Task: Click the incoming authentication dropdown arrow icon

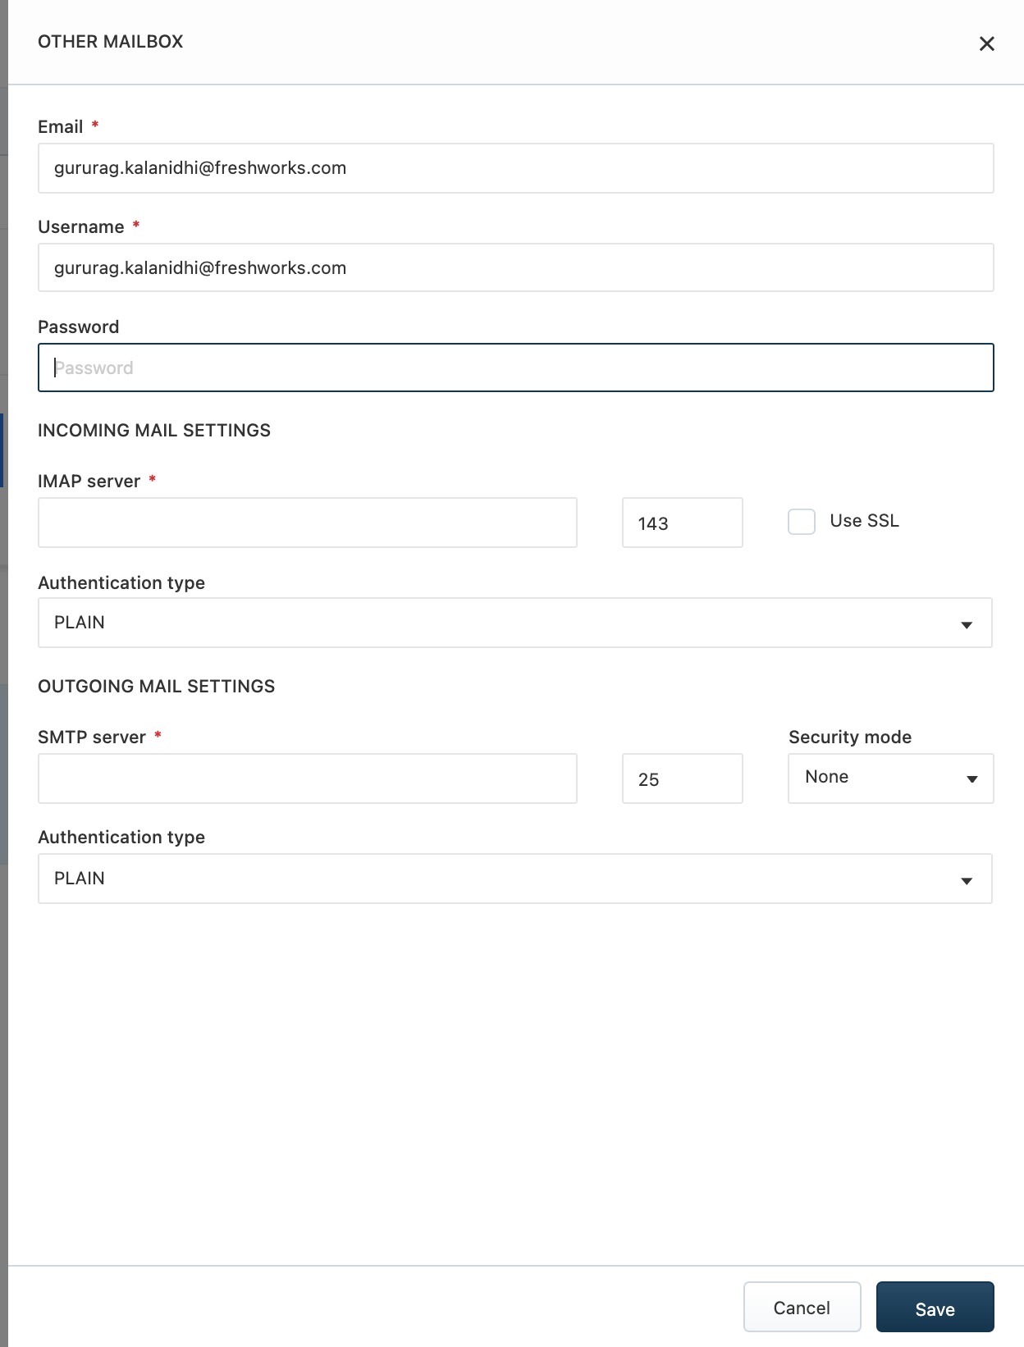Action: click(967, 625)
